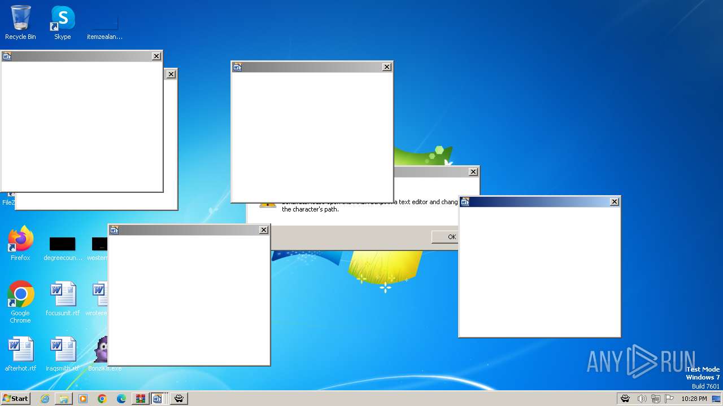Screen dimensions: 723x406
Task: Select the degreecoun desktop file
Action: [x=62, y=248]
